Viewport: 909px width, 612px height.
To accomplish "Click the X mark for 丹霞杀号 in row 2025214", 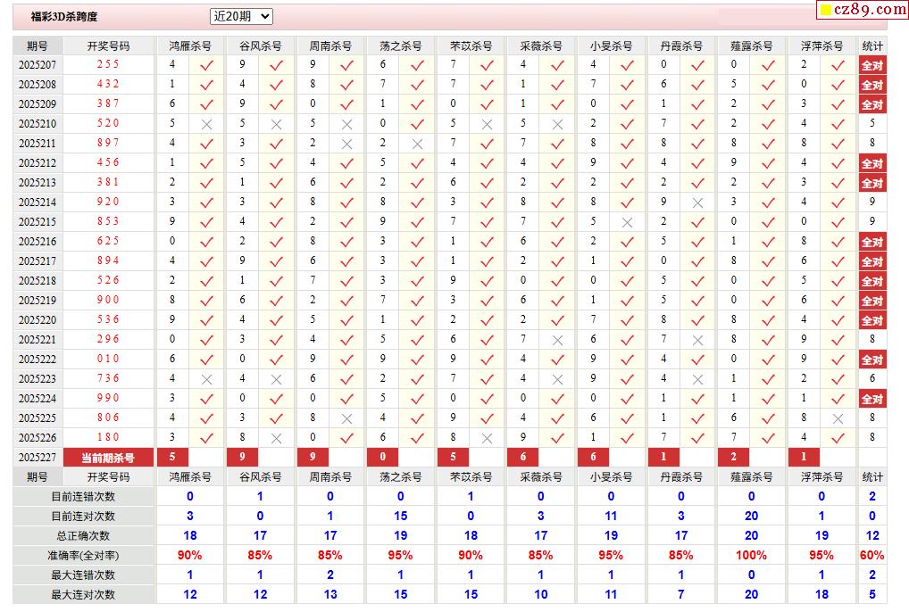I will click(x=697, y=203).
